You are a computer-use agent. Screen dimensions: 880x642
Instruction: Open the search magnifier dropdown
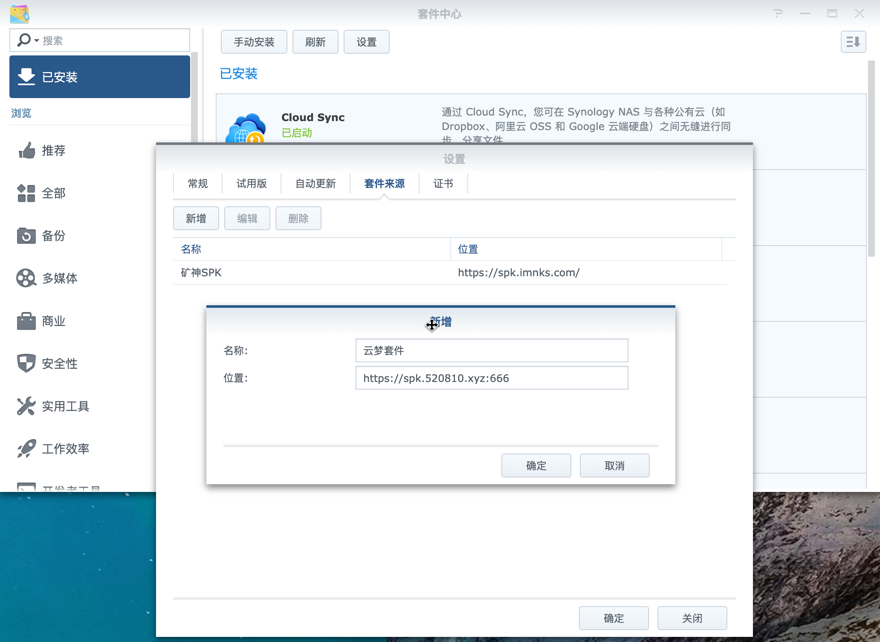click(x=28, y=40)
